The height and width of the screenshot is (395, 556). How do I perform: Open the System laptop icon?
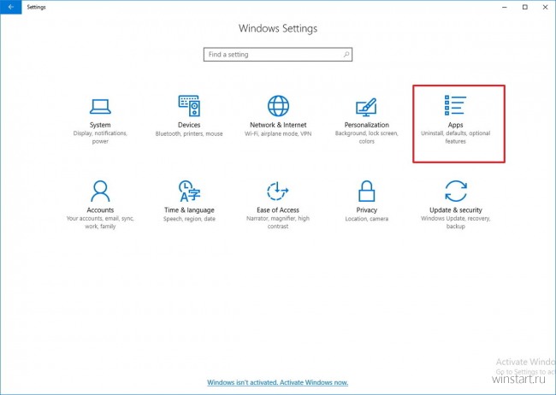tap(100, 106)
